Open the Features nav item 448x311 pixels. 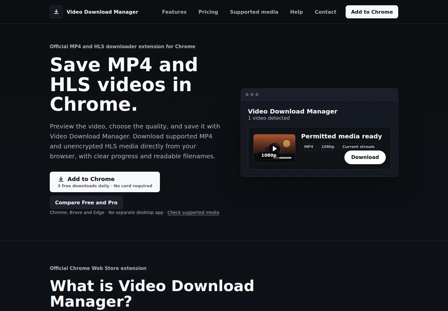[x=174, y=12]
